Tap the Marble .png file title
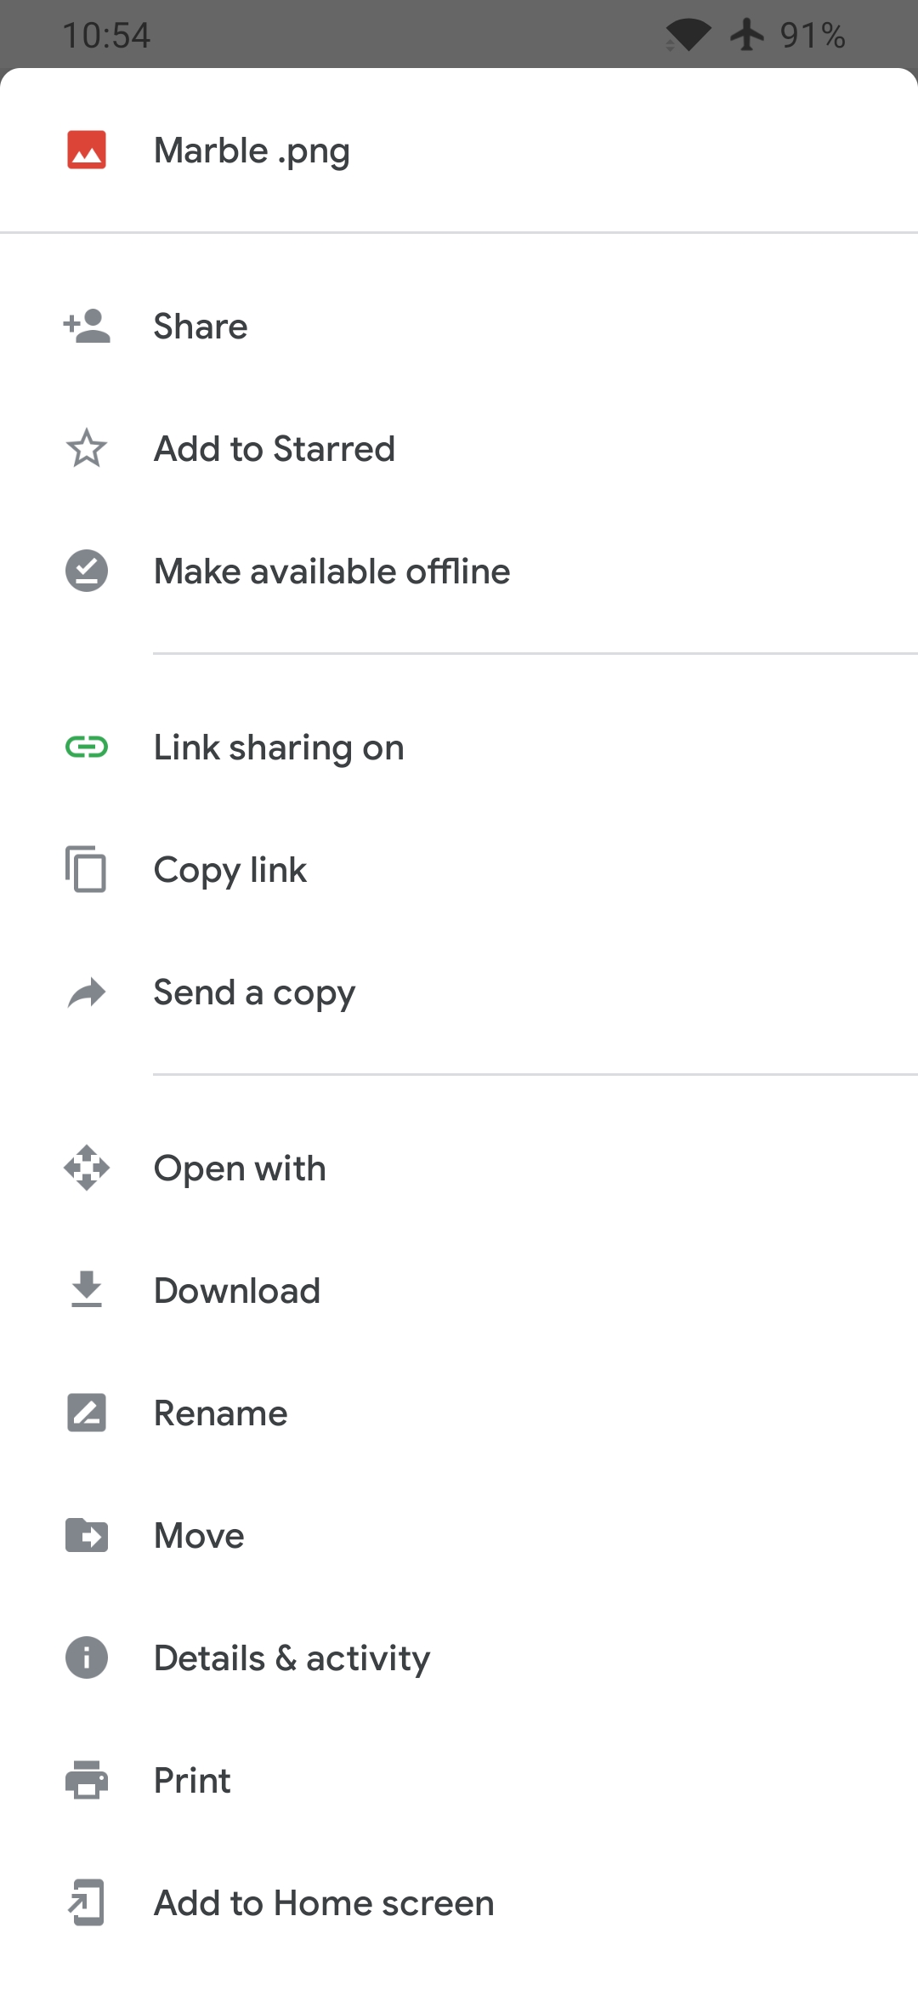Viewport: 918px width, 1990px height. [x=252, y=151]
